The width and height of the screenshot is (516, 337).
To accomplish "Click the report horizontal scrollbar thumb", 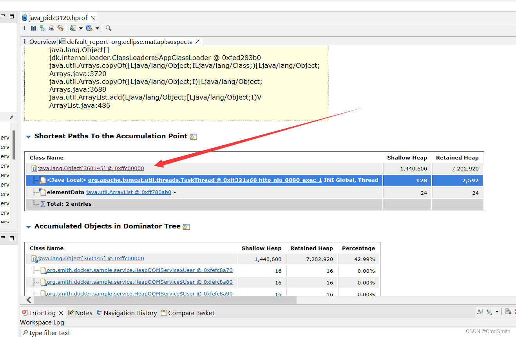I will (x=165, y=300).
